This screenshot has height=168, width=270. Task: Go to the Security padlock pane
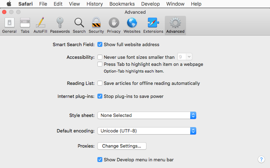pos(96,25)
